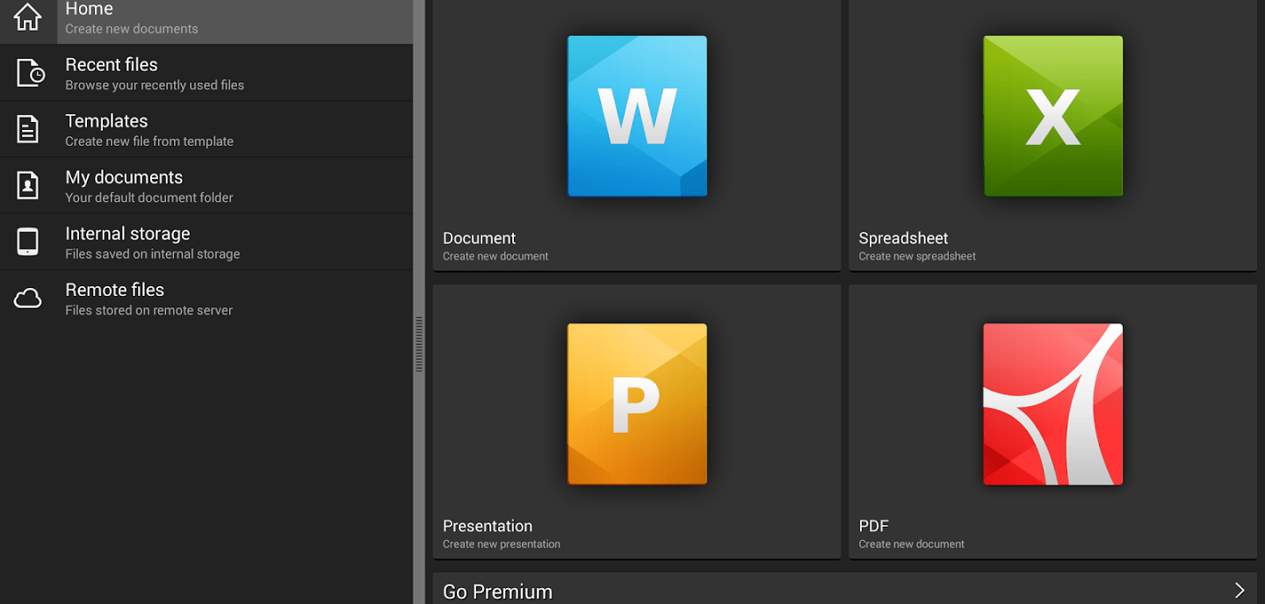Viewport: 1265px width, 604px height.
Task: Click 'Create new document' caption under PDF
Action: tap(911, 544)
